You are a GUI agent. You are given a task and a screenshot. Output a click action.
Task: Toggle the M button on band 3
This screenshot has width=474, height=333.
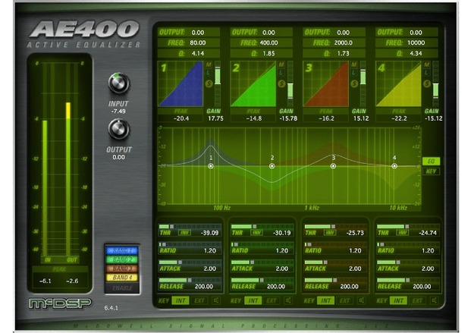pyautogui.click(x=354, y=64)
